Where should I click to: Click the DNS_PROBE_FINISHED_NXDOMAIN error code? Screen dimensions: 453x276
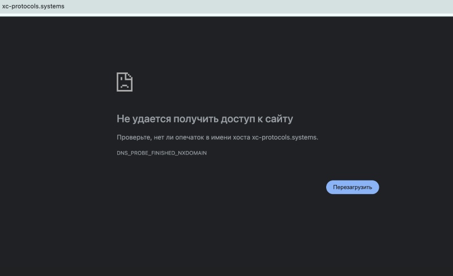pos(161,153)
